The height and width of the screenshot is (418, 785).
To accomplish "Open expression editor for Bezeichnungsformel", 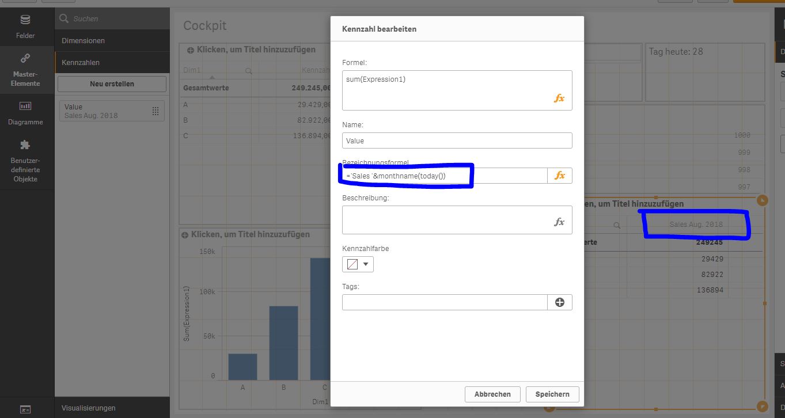I will [560, 176].
